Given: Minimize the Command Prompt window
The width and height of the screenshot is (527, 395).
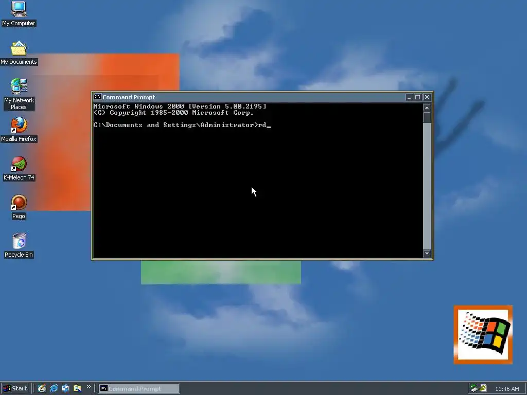Looking at the screenshot, I should 409,97.
